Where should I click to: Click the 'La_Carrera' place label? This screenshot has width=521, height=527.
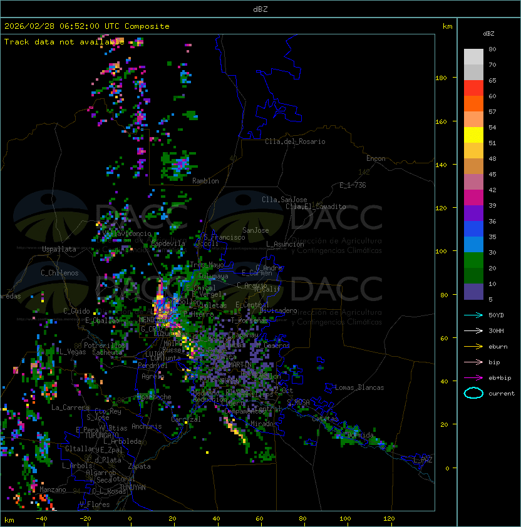pyautogui.click(x=71, y=407)
